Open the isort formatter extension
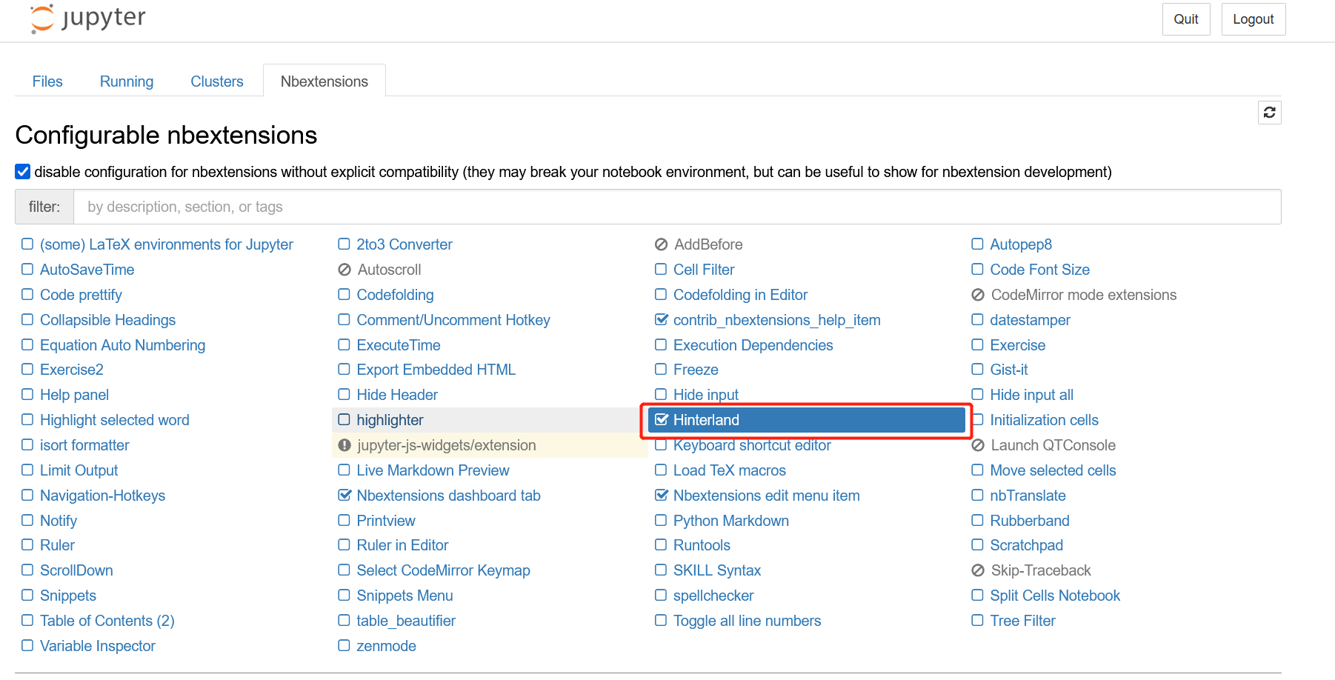1335x680 pixels. point(85,445)
